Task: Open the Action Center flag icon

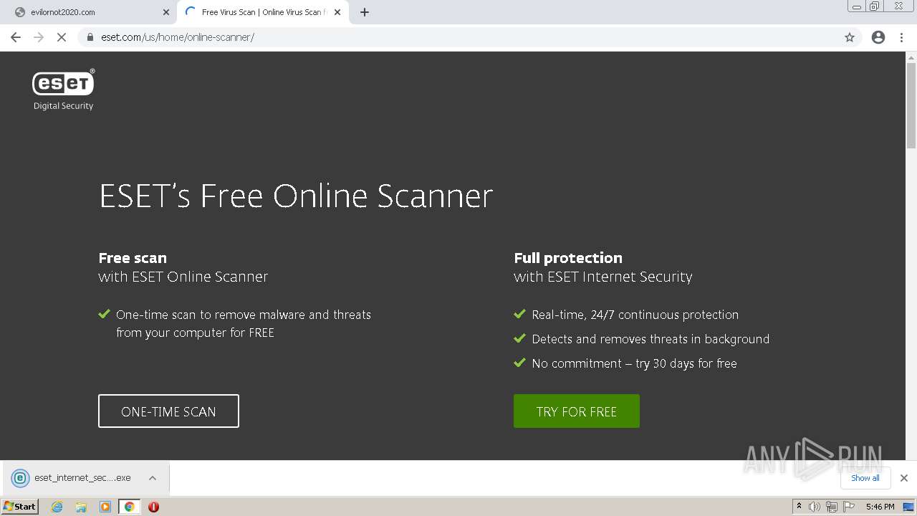Action: coord(848,507)
